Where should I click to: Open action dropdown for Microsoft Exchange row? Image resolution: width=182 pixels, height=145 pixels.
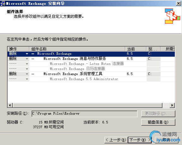point(27,54)
